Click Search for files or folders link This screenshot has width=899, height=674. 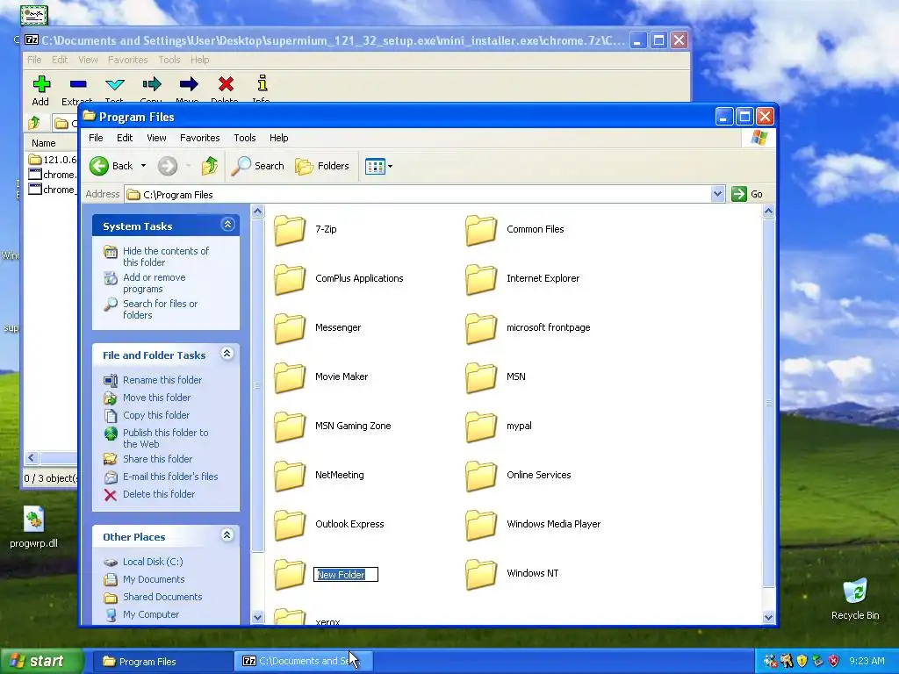click(160, 309)
